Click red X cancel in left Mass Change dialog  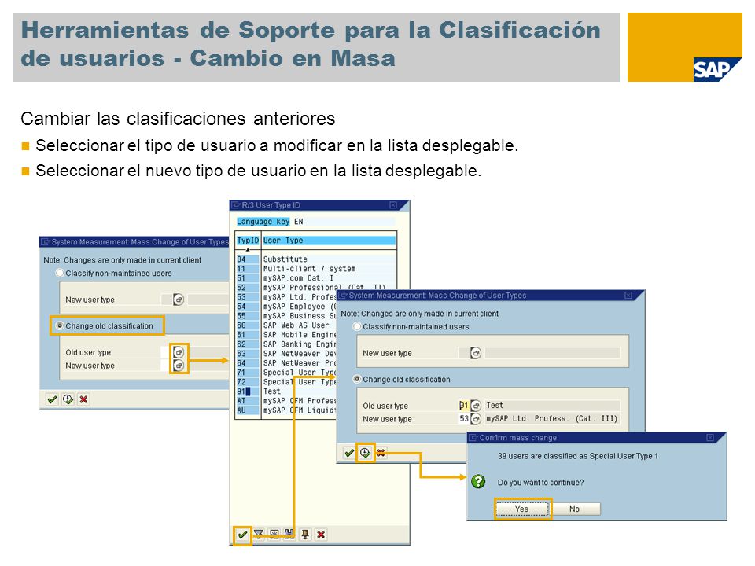[x=83, y=399]
